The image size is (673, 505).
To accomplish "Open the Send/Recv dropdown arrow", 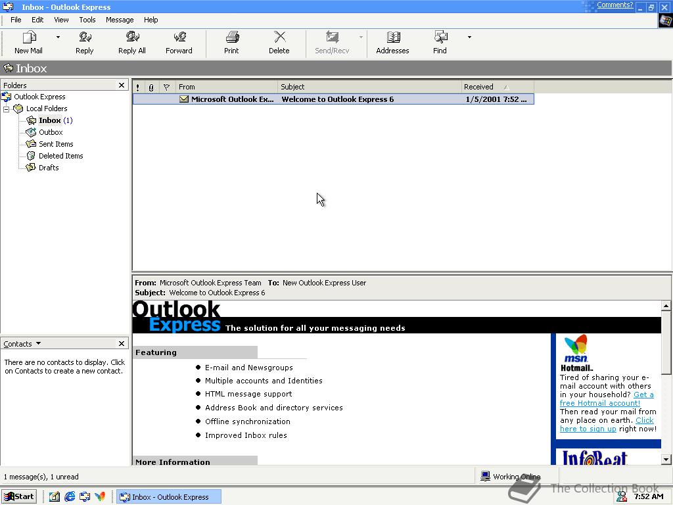I will pyautogui.click(x=361, y=37).
